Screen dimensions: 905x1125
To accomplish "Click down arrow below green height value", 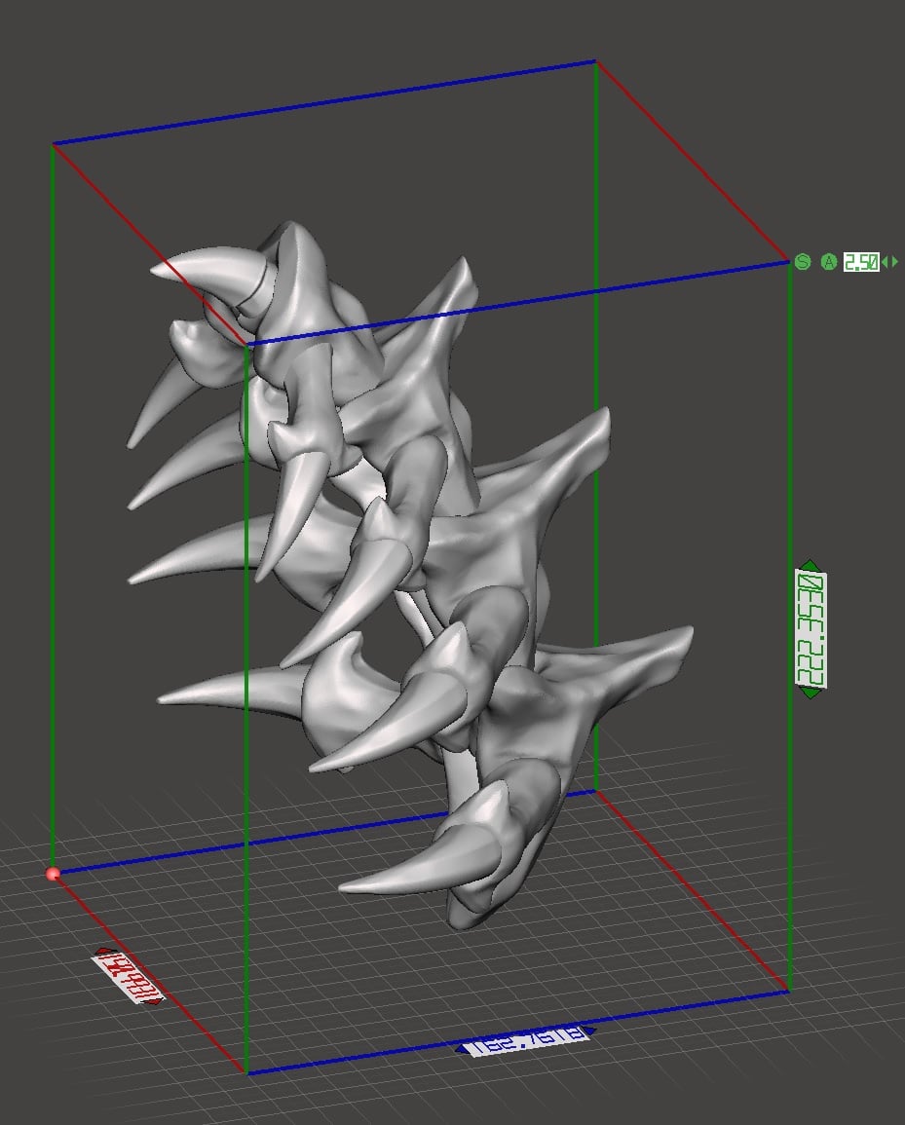I will click(x=811, y=694).
